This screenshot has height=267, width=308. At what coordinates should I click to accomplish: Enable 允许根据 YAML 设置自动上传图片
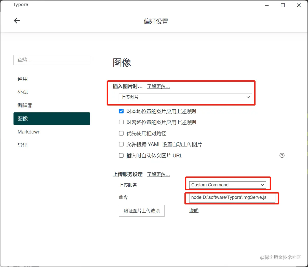[x=121, y=144]
